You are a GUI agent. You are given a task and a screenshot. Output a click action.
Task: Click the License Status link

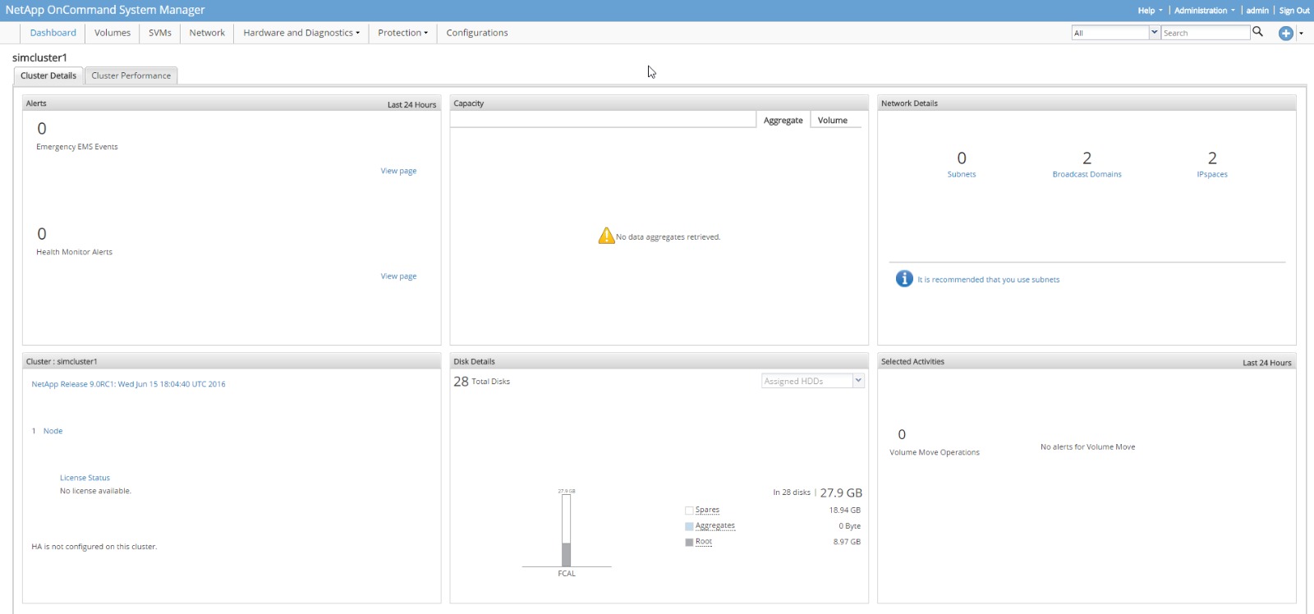coord(85,478)
